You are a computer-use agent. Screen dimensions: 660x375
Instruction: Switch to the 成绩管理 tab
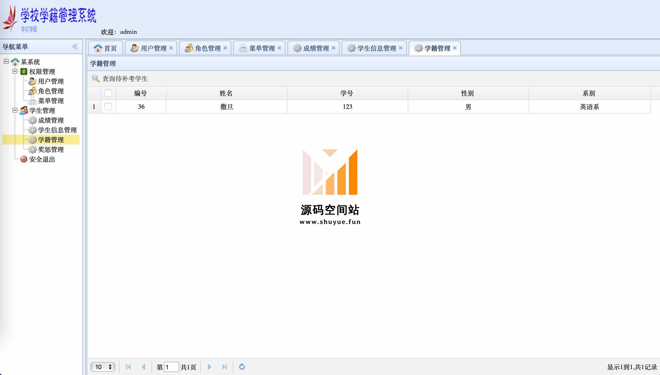click(x=313, y=48)
